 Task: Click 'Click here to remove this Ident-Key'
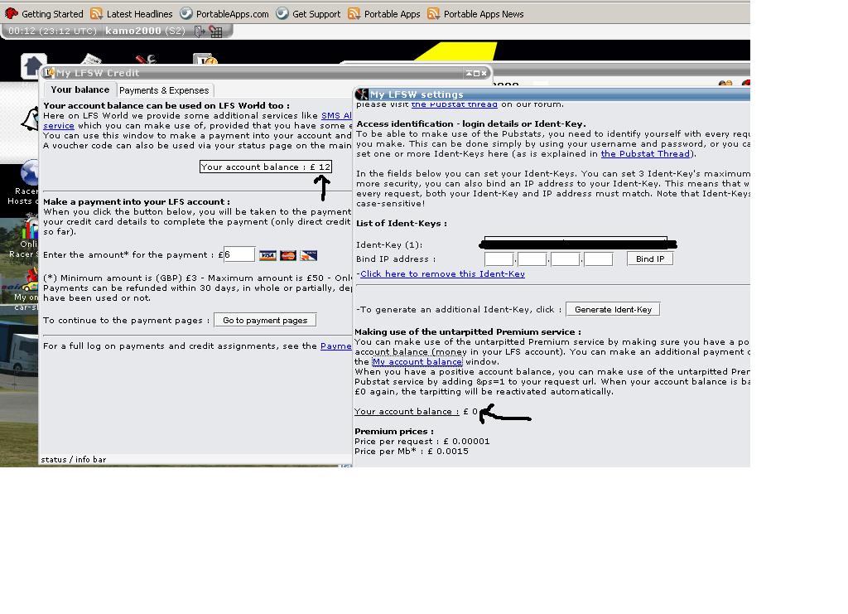(442, 274)
